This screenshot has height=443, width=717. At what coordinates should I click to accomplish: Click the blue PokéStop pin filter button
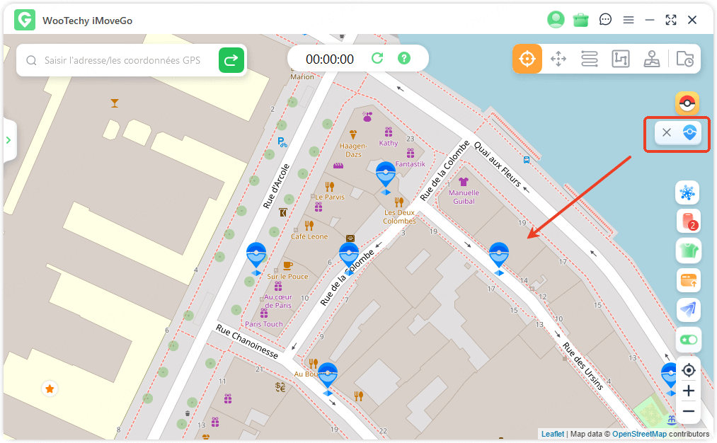click(689, 132)
